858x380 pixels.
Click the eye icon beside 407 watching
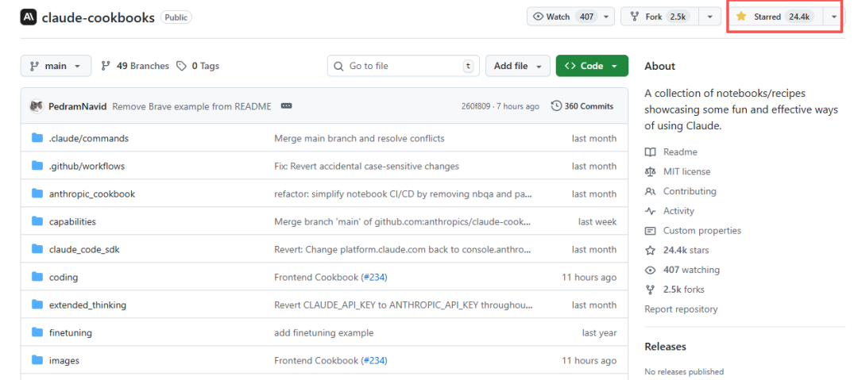(650, 270)
